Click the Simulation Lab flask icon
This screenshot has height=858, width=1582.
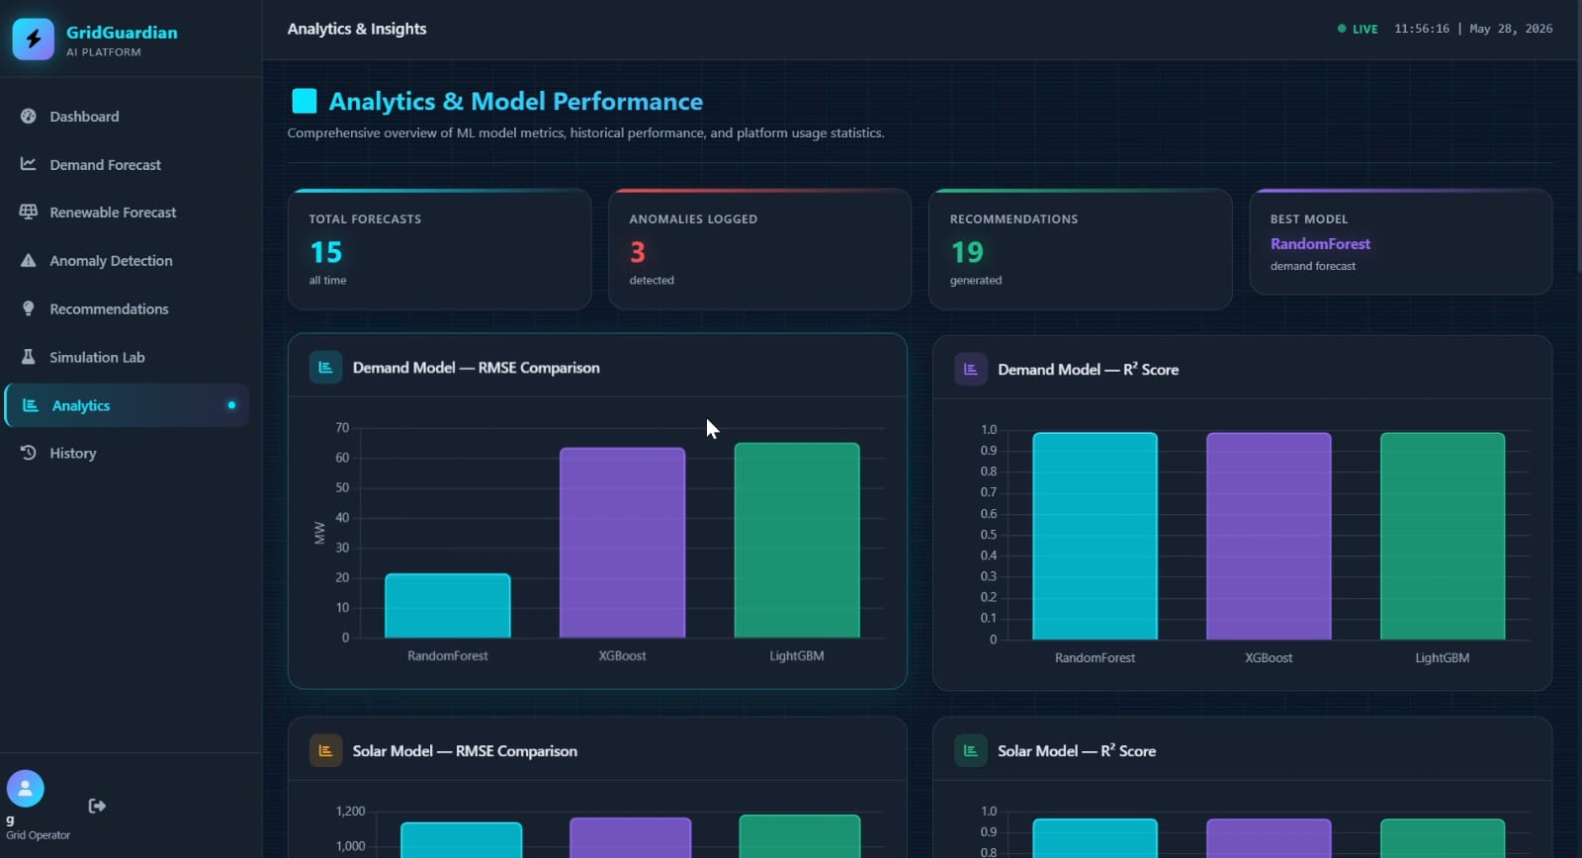[x=29, y=357]
